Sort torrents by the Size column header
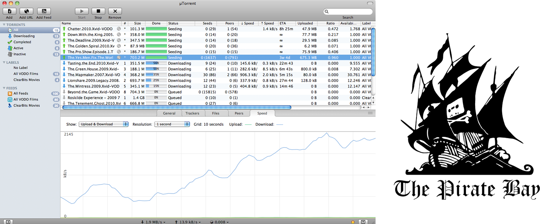The image size is (540, 224). [x=137, y=24]
